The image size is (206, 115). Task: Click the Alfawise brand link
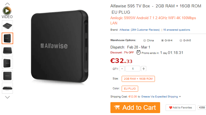point(124,30)
